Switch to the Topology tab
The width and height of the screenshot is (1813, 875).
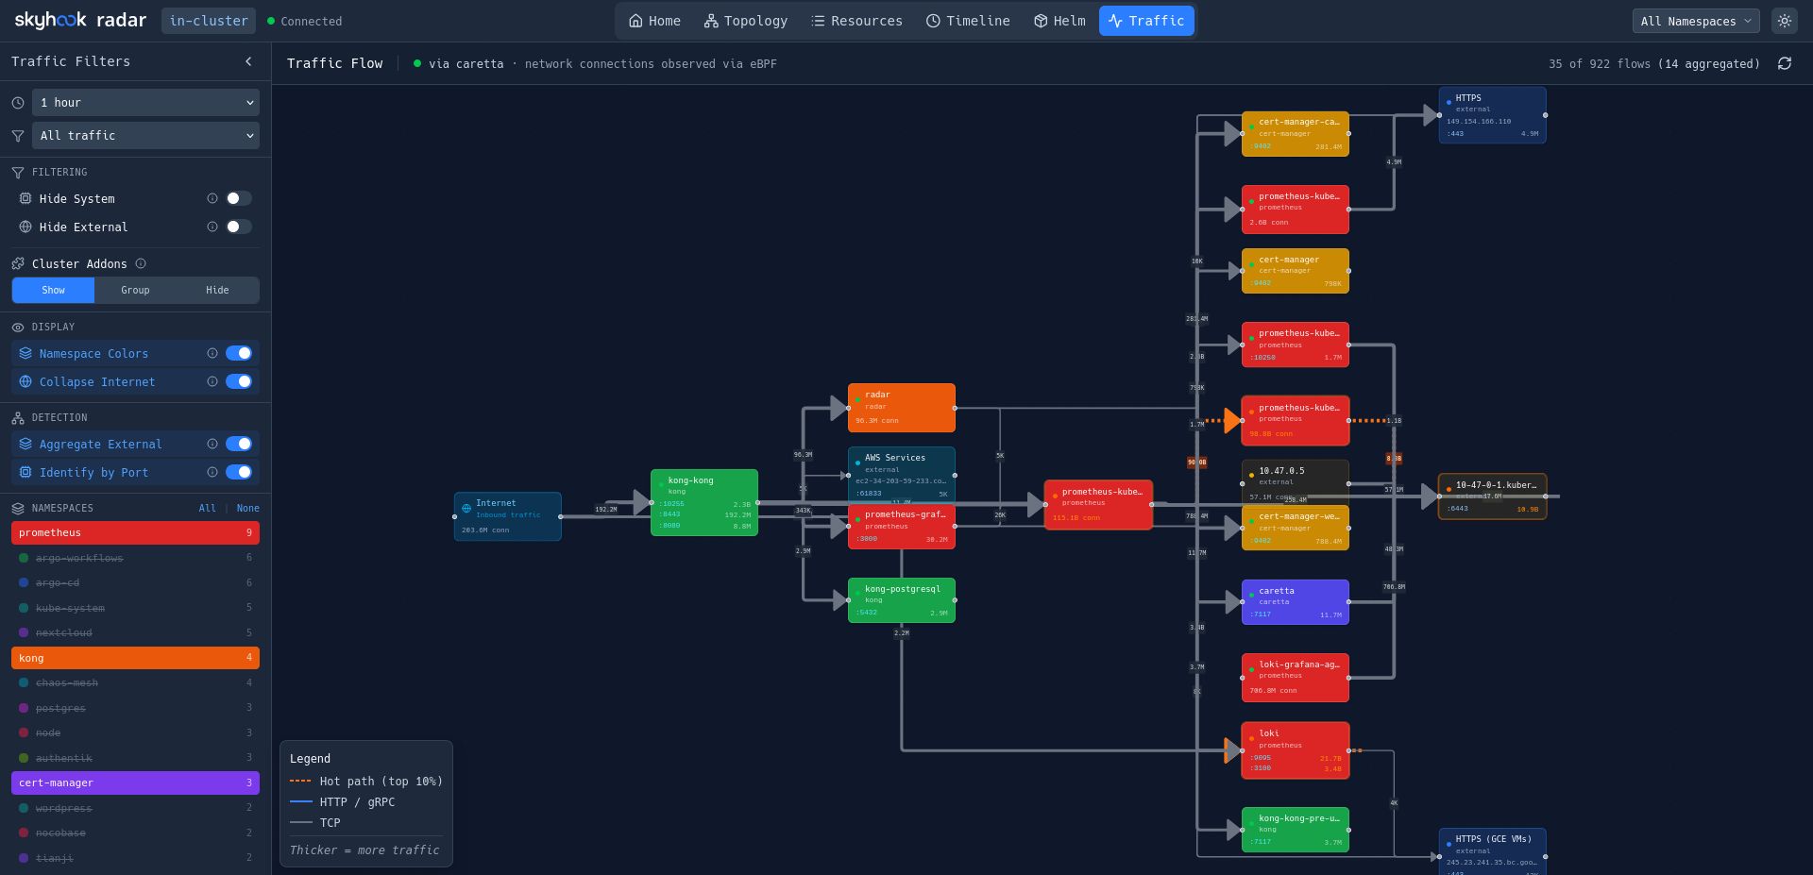pyautogui.click(x=745, y=21)
